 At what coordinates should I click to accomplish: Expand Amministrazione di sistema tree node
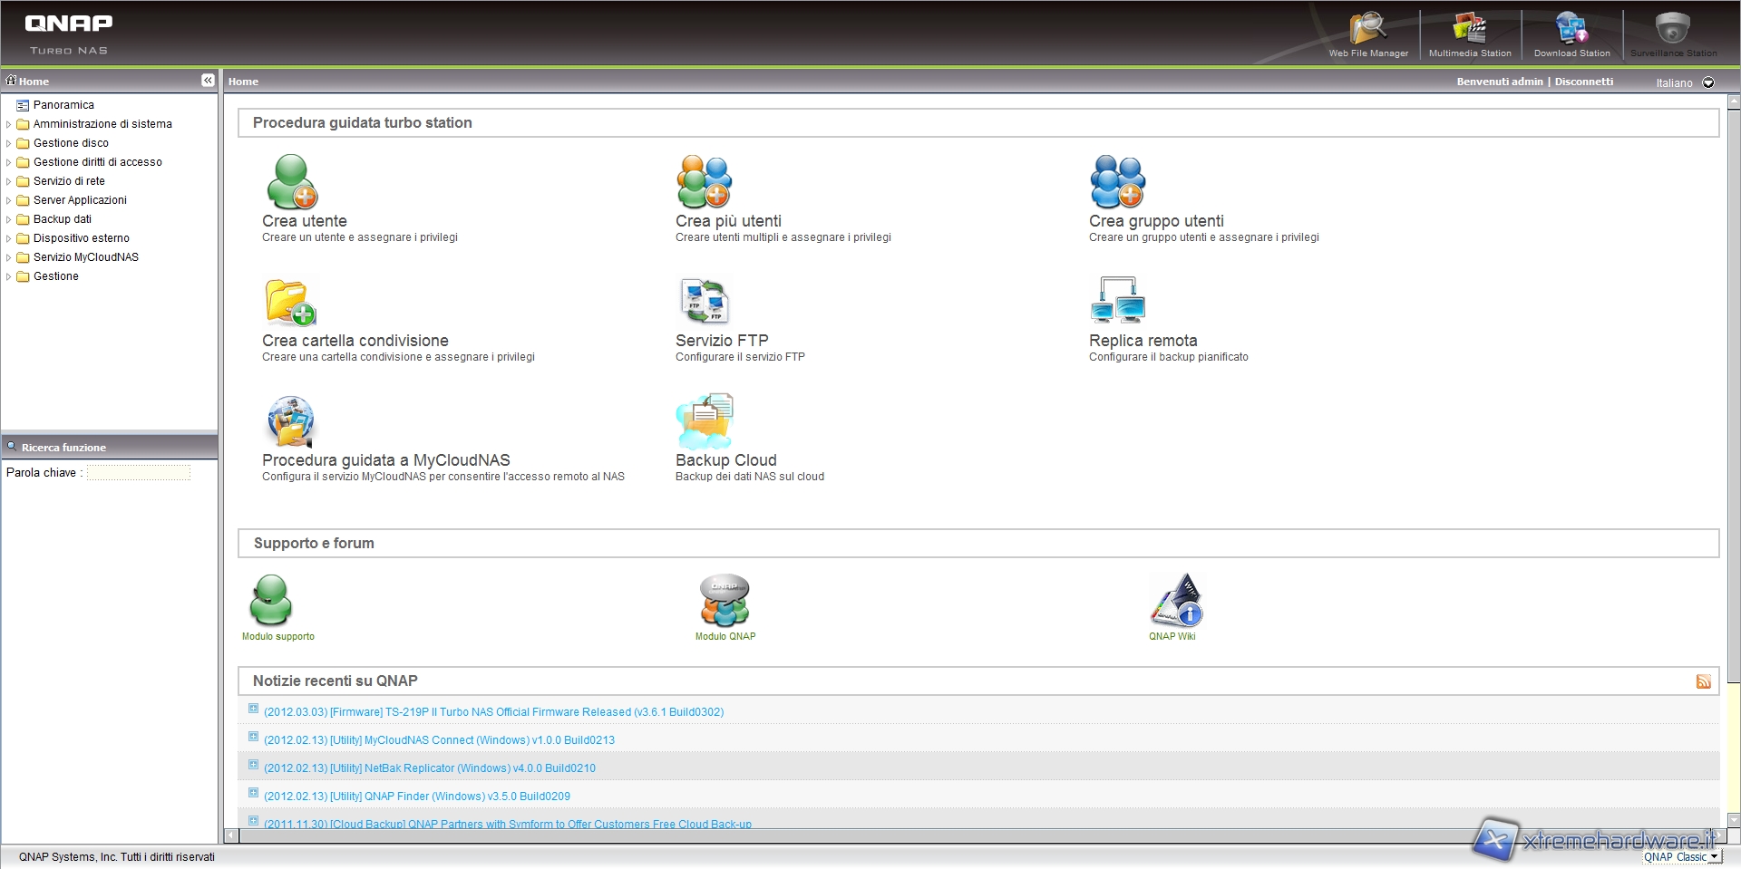point(8,124)
